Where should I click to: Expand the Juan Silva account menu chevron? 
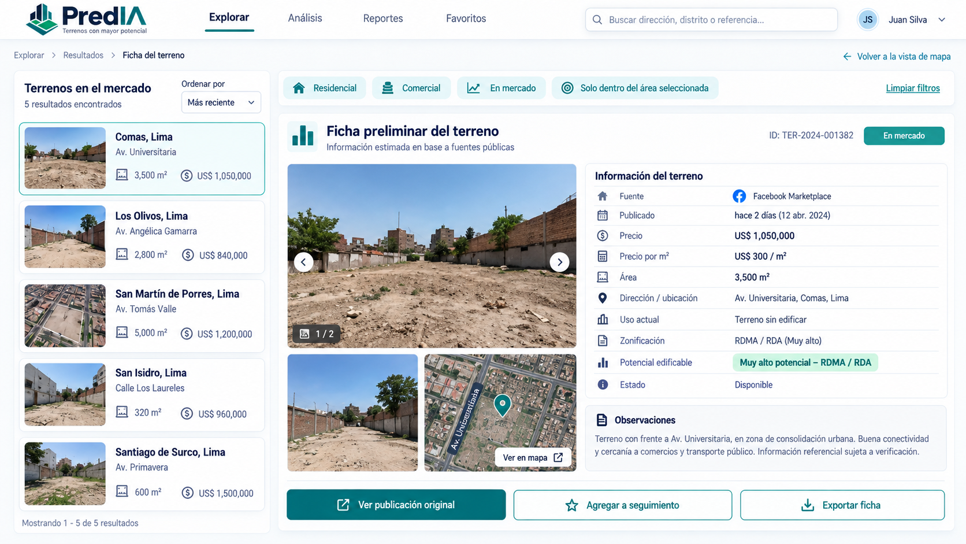(x=942, y=20)
